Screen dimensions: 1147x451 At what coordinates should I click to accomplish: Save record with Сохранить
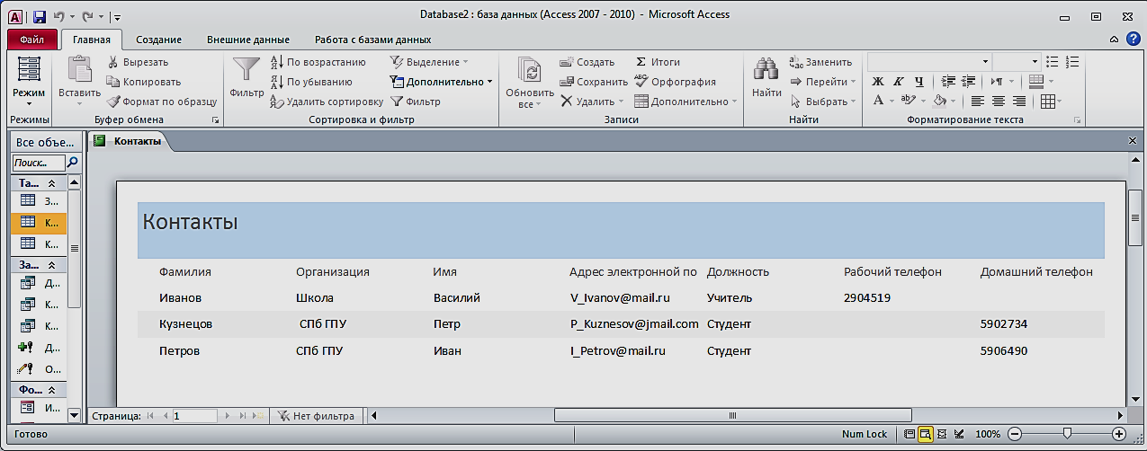coord(593,82)
